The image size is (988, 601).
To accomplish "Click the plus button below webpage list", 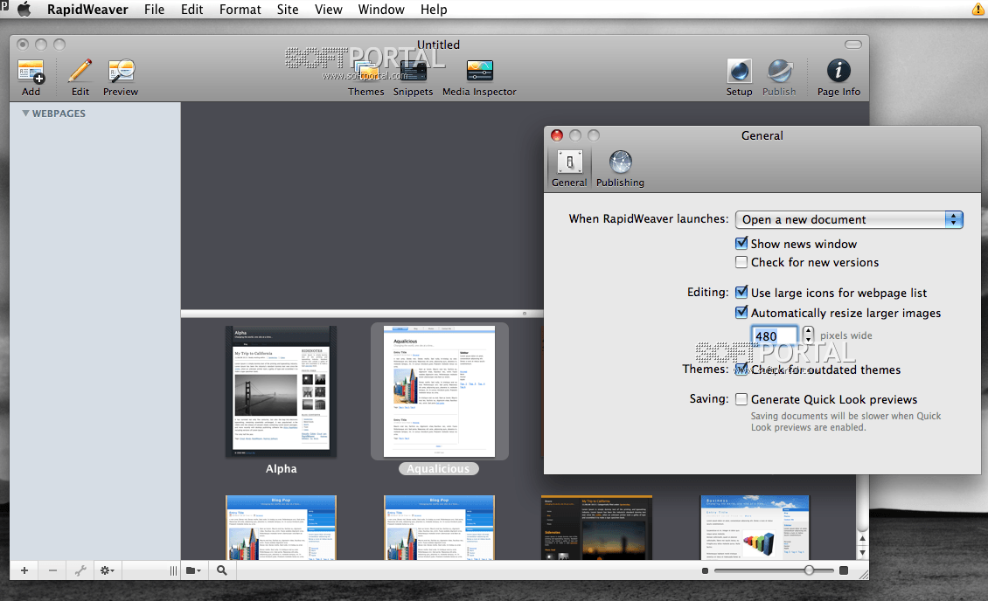I will tap(24, 570).
